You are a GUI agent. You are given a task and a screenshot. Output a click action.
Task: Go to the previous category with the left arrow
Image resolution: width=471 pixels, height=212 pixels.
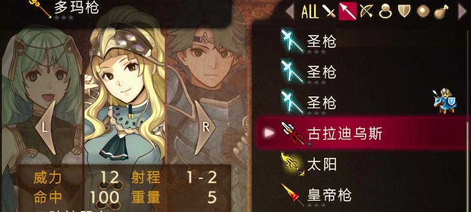click(x=290, y=12)
